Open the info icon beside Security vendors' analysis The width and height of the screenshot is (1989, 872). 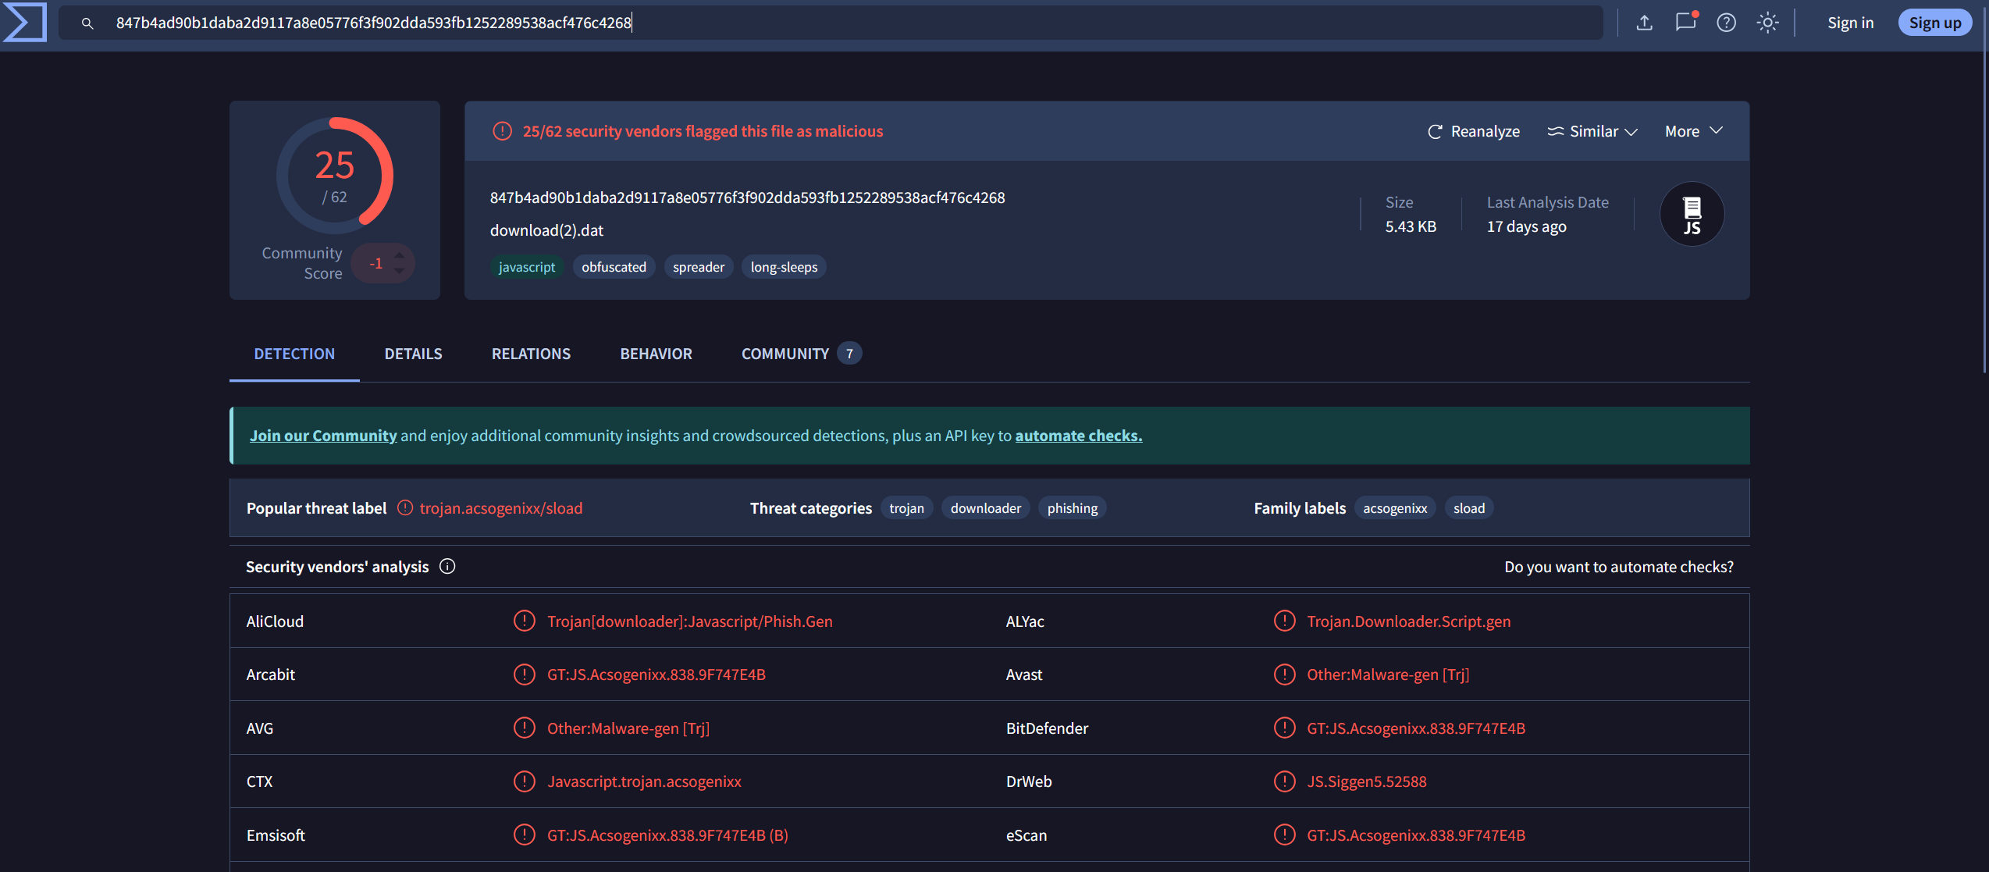click(x=447, y=566)
